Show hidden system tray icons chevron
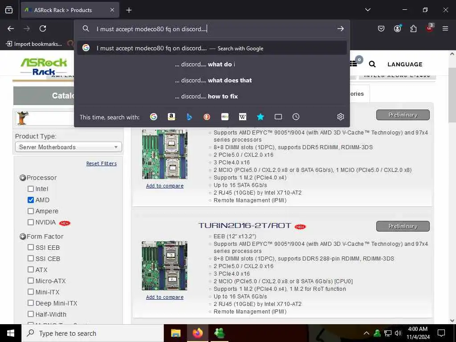This screenshot has width=456, height=342. pos(366,333)
